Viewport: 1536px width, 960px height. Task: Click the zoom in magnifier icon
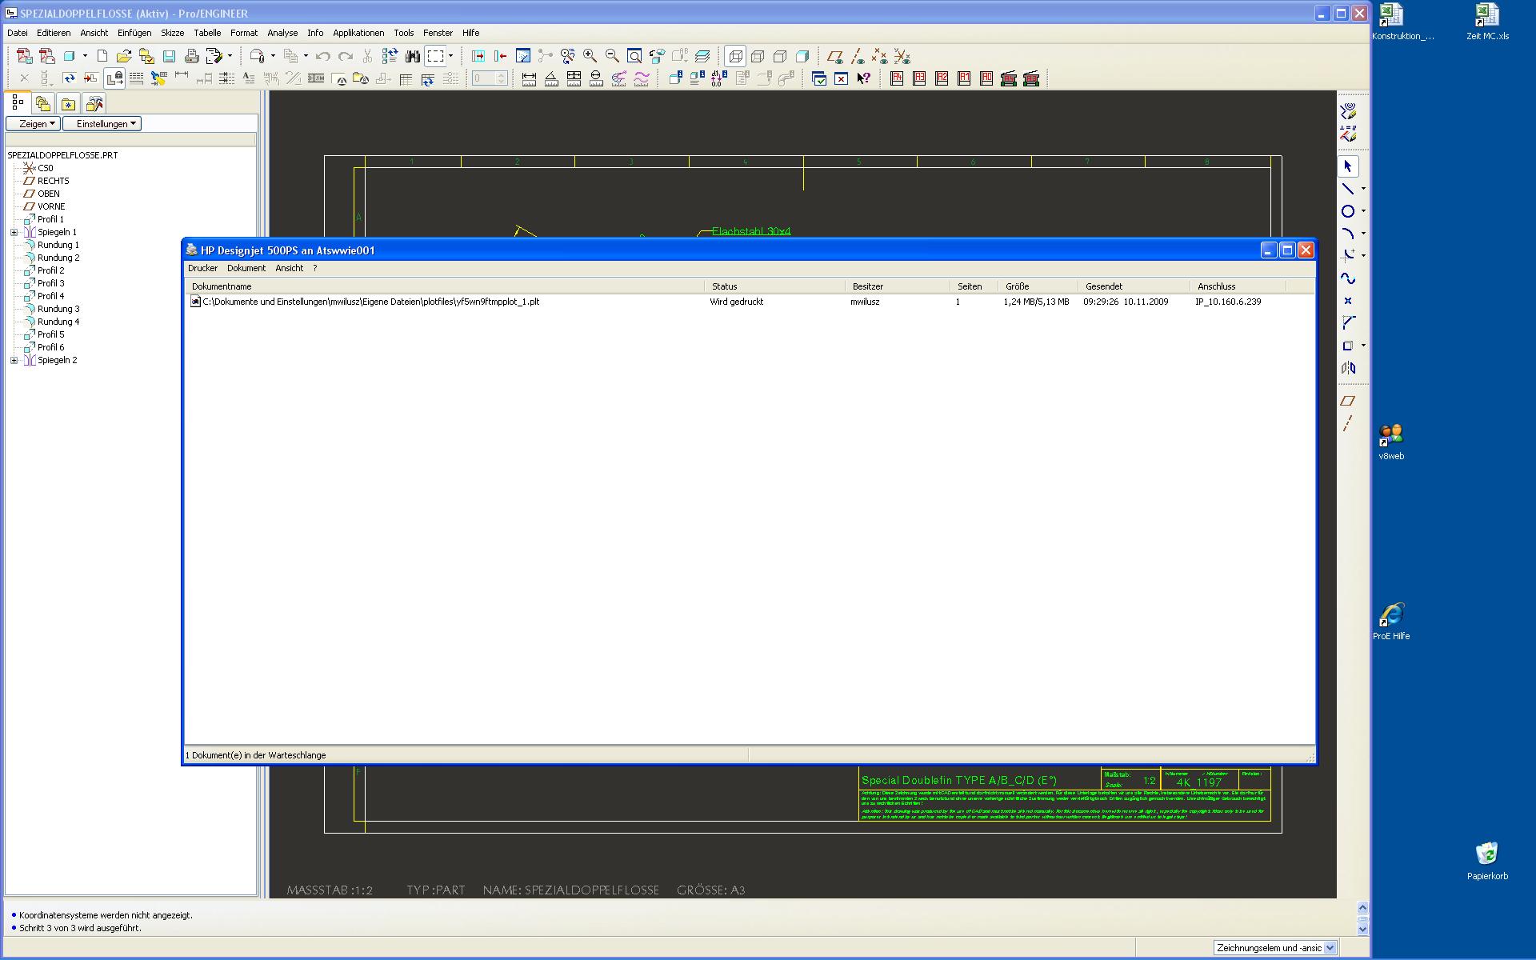(x=590, y=56)
